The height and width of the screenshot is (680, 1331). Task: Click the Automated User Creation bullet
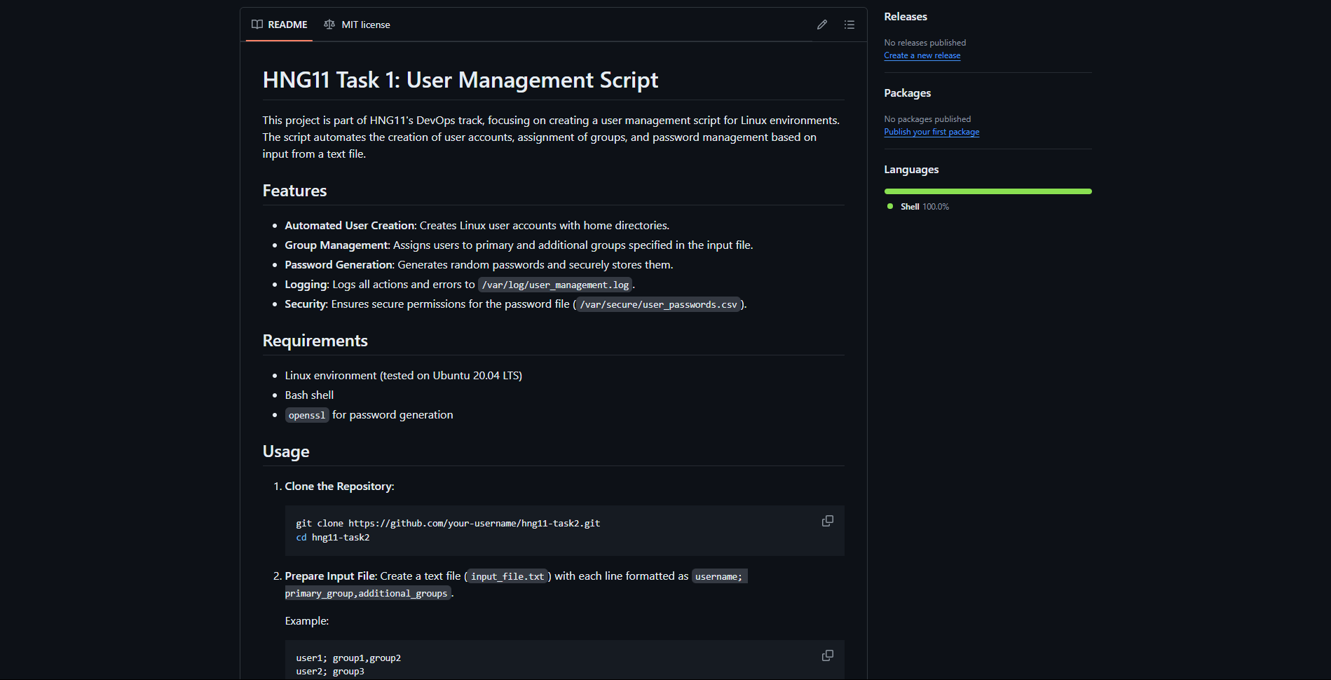click(x=477, y=226)
